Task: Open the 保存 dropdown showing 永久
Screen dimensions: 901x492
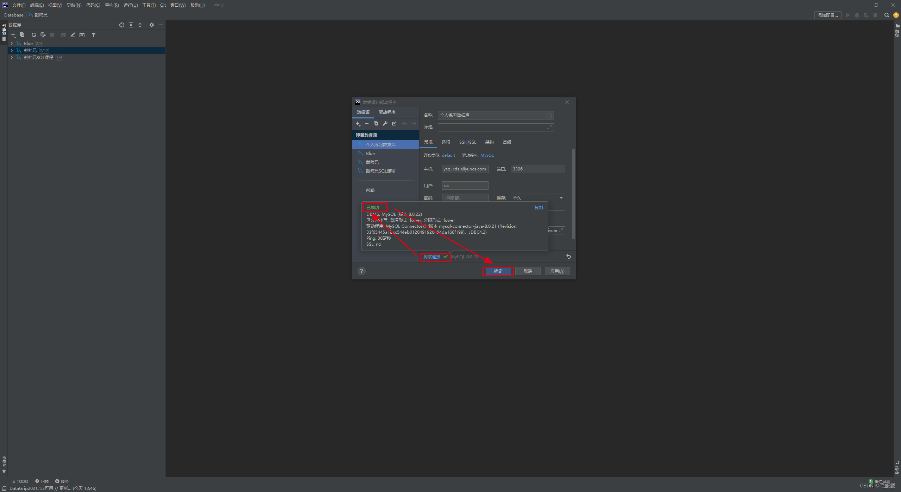Action: point(538,198)
